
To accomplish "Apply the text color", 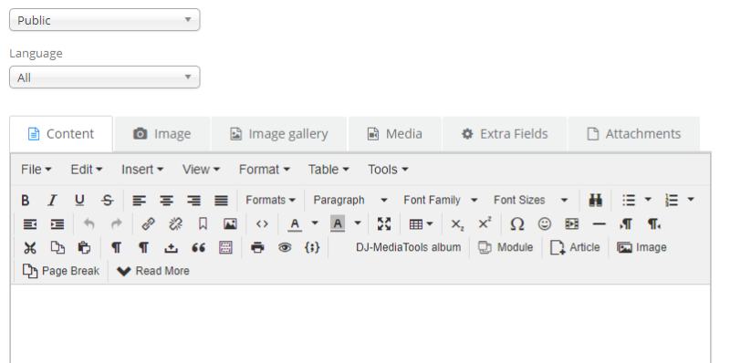I will [294, 224].
